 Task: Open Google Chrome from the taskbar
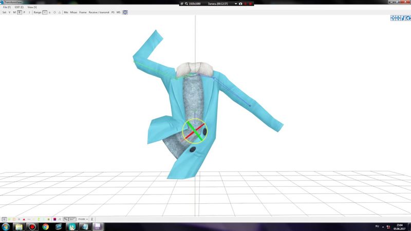click(45, 226)
